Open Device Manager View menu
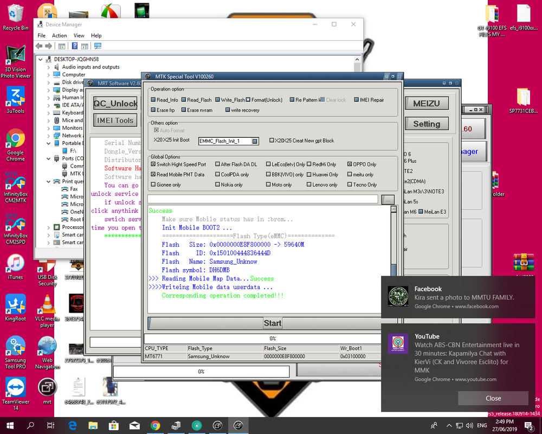The height and width of the screenshot is (434, 542). [79, 35]
